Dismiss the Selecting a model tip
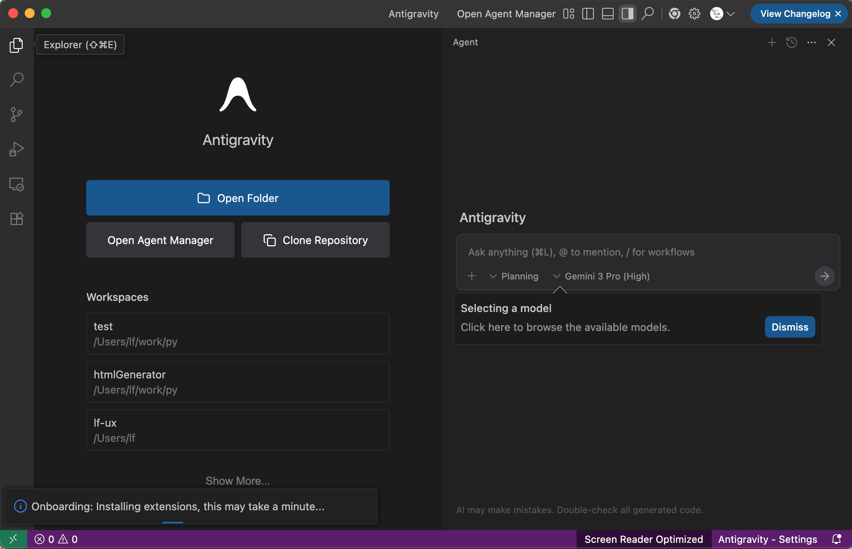 coord(789,327)
